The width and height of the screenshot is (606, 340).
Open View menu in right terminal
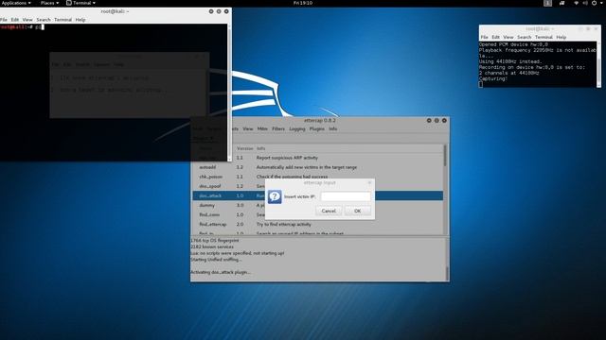(508, 38)
